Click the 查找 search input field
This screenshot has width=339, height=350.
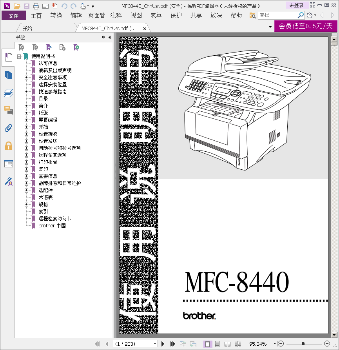tap(278, 15)
